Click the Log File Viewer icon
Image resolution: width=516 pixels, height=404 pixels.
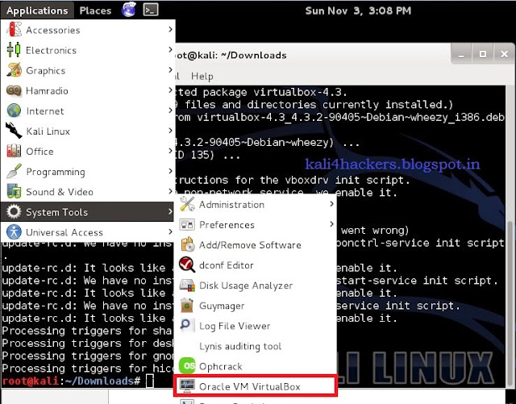[187, 325]
